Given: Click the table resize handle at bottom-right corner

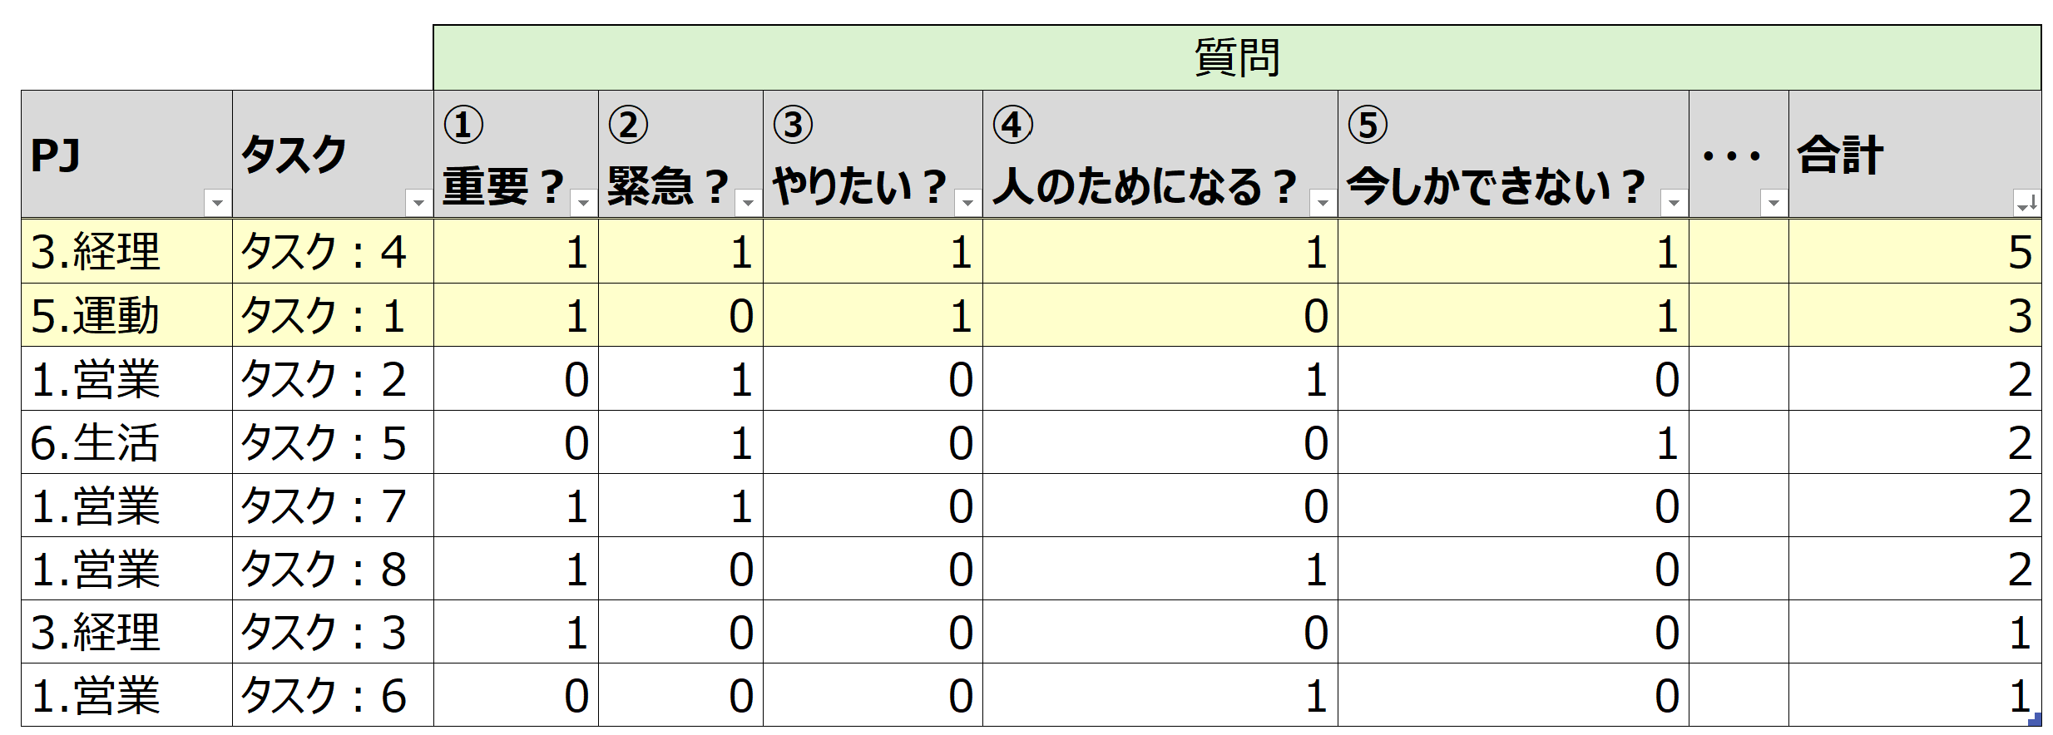Looking at the screenshot, I should click(x=2035, y=720).
